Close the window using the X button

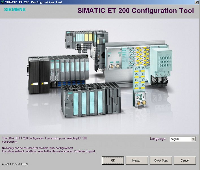click(x=197, y=2)
